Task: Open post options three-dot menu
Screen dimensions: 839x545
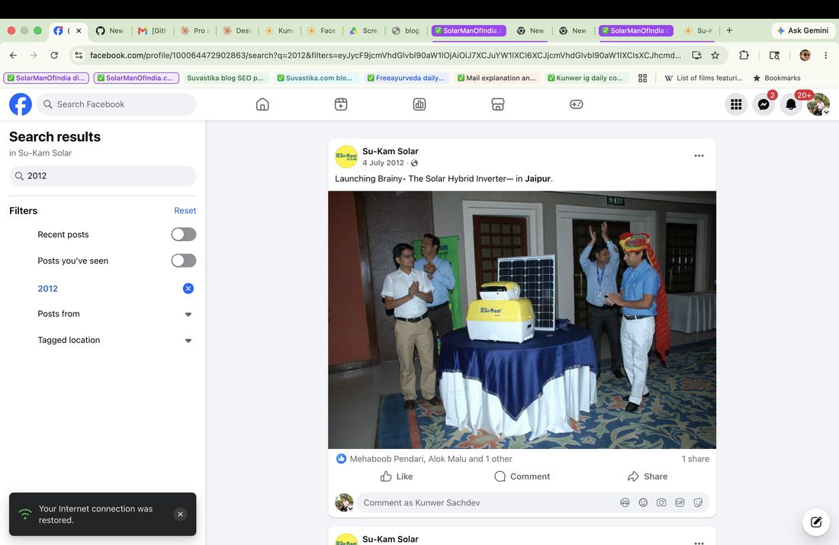Action: tap(699, 155)
